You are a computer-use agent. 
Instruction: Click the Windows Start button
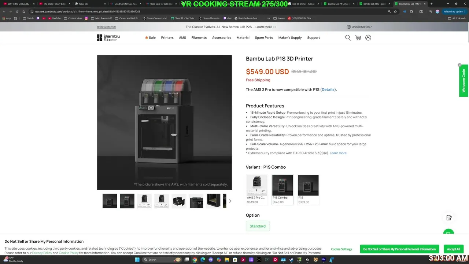tap(137, 260)
